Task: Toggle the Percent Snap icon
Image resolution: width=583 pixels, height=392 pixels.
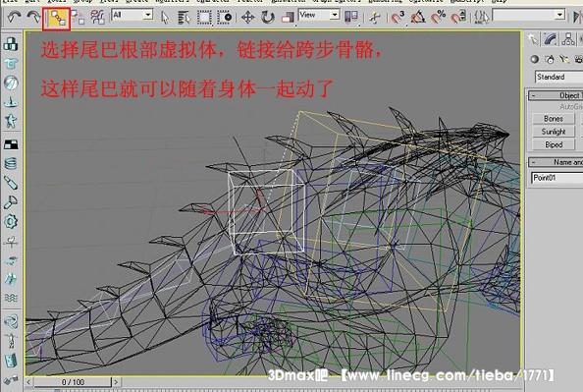Action: (x=438, y=17)
